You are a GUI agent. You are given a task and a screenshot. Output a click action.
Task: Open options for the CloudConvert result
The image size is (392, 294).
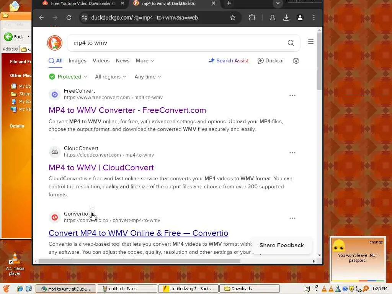coord(292,153)
